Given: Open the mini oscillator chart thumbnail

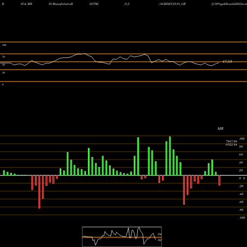Looking at the screenshot, I should (122, 237).
